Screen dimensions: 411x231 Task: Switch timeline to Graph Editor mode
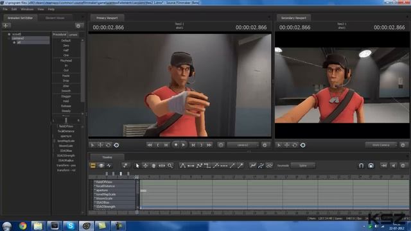[109, 166]
